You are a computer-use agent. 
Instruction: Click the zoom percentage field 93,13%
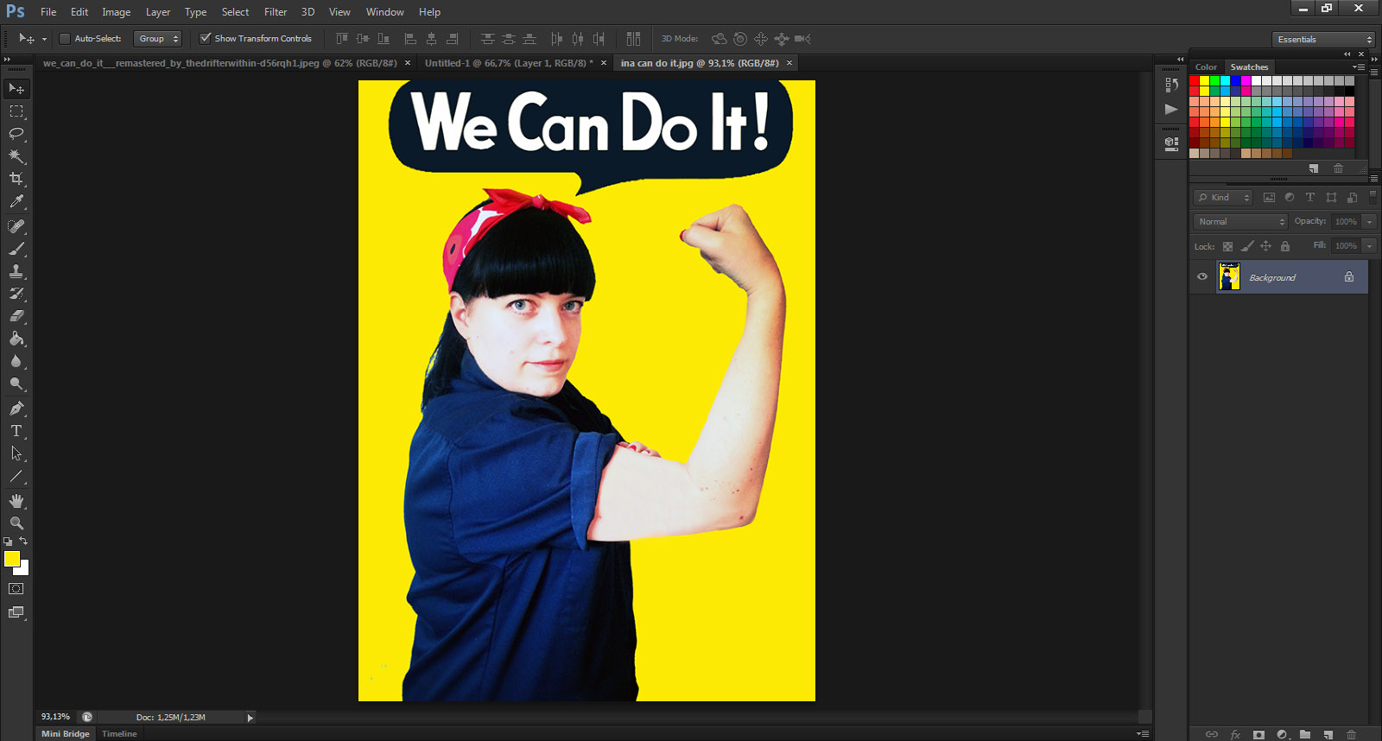tap(56, 717)
